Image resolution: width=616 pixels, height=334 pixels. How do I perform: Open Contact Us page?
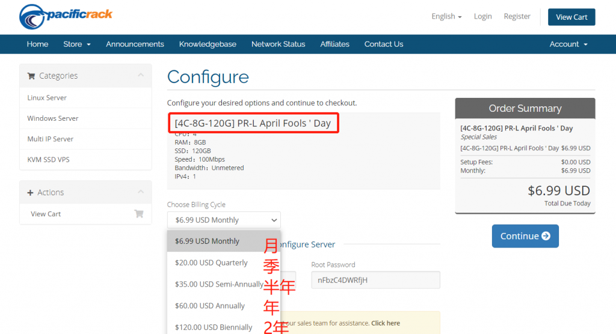[383, 44]
